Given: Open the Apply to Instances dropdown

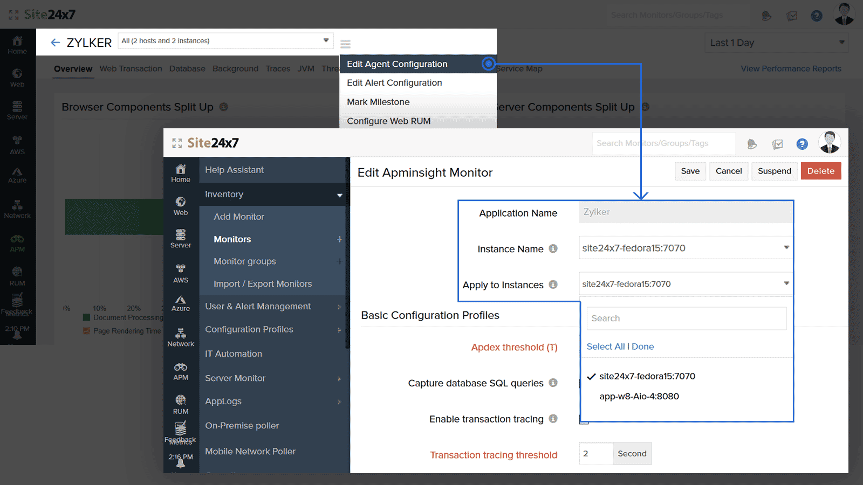Looking at the screenshot, I should coord(686,284).
